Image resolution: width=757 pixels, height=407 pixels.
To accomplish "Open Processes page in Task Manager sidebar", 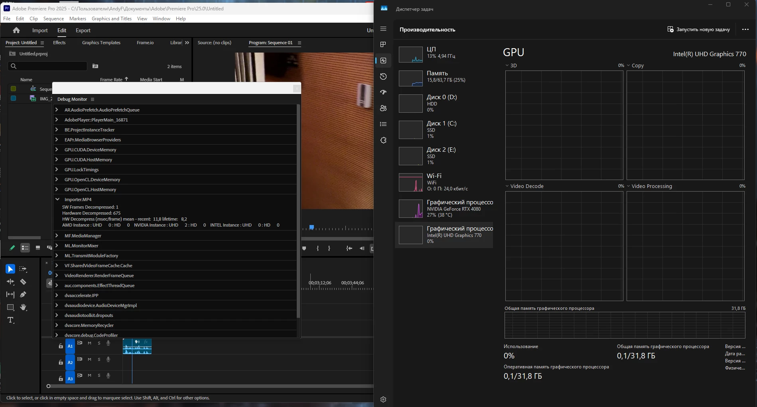I will [x=383, y=45].
